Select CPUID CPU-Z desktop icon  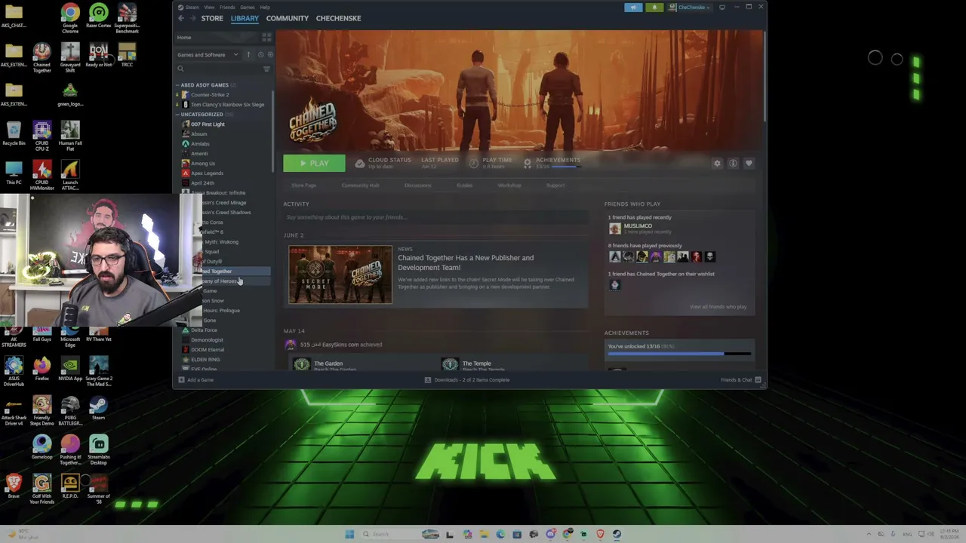[x=42, y=136]
